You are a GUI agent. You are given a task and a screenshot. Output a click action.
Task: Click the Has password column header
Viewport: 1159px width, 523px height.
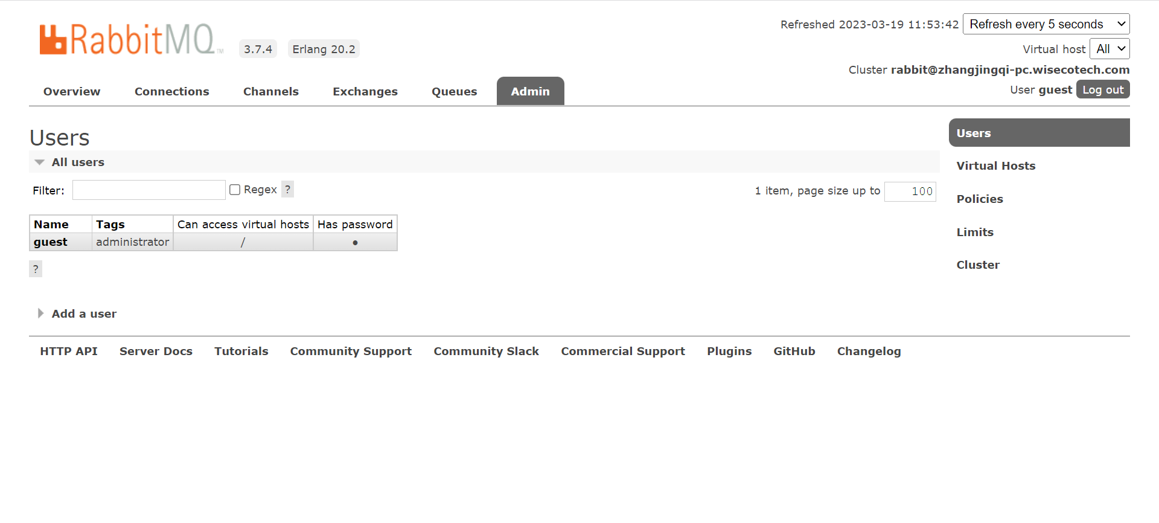pos(355,224)
